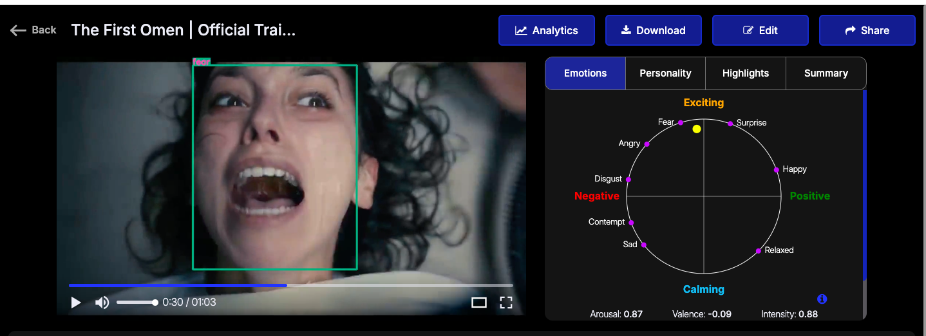This screenshot has height=336, width=926.
Task: Click the Arousal value 0.87
Action: click(633, 314)
